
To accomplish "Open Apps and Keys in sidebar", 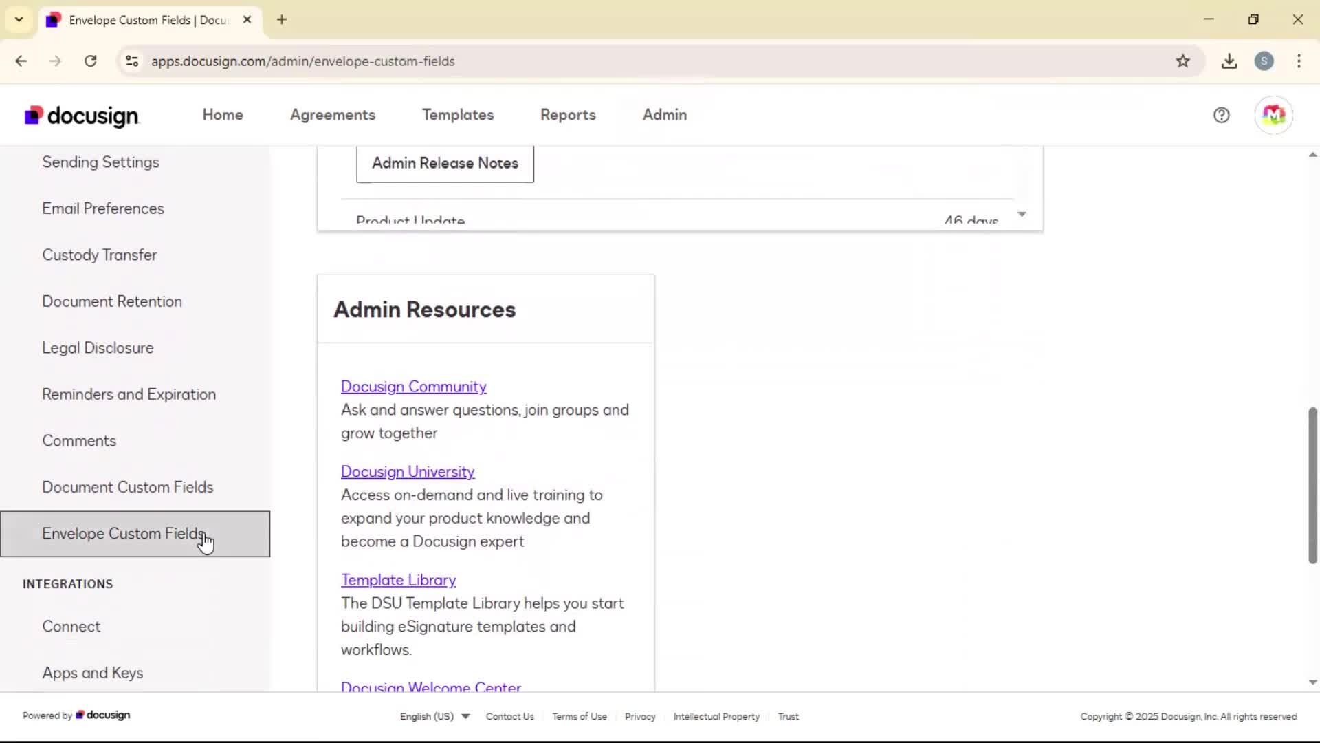I will click(x=93, y=673).
